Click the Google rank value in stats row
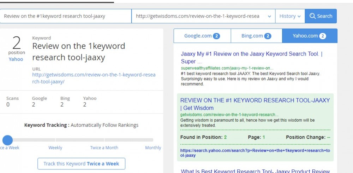Image resolution: width=353 pixels, height=173 pixels. [x=34, y=104]
